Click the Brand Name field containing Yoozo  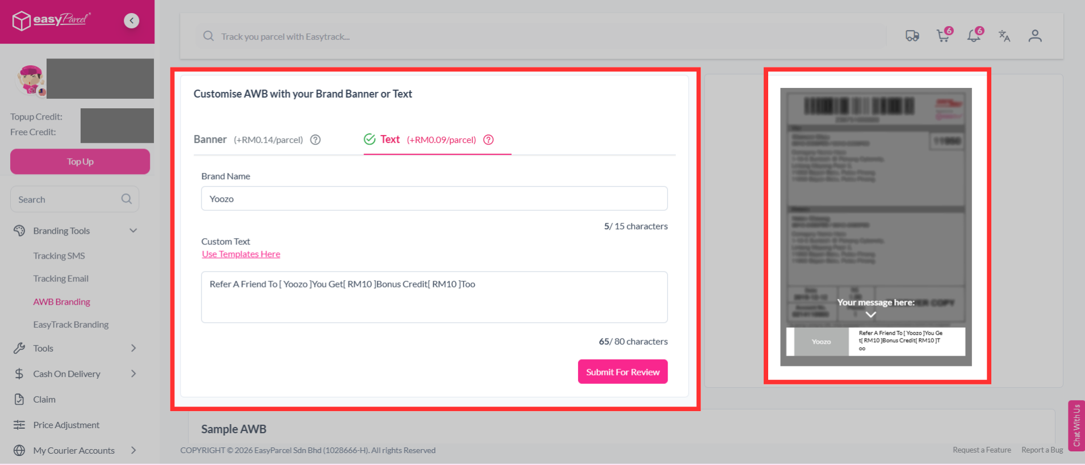pos(434,198)
